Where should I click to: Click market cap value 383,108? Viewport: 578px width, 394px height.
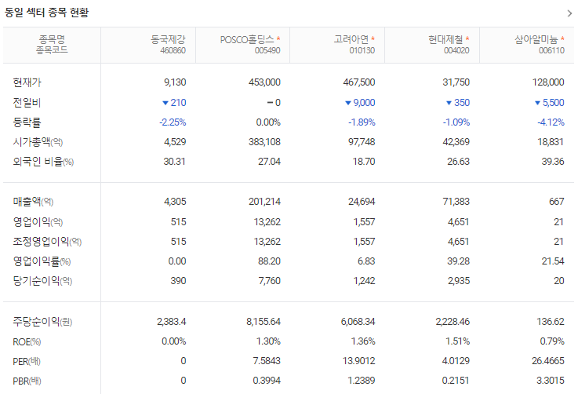point(264,142)
